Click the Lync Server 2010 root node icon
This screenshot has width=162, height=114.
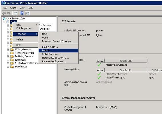point(4,19)
